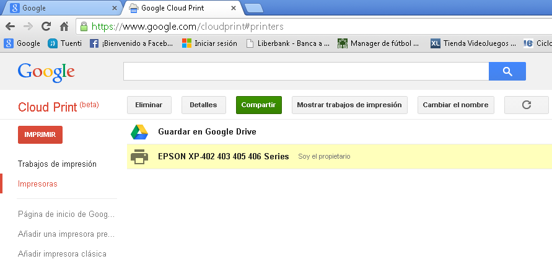Click the browser back arrow
552x269 pixels.
[10, 27]
